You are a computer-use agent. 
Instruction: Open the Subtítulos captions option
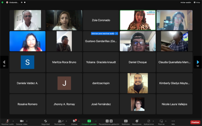click(x=126, y=121)
